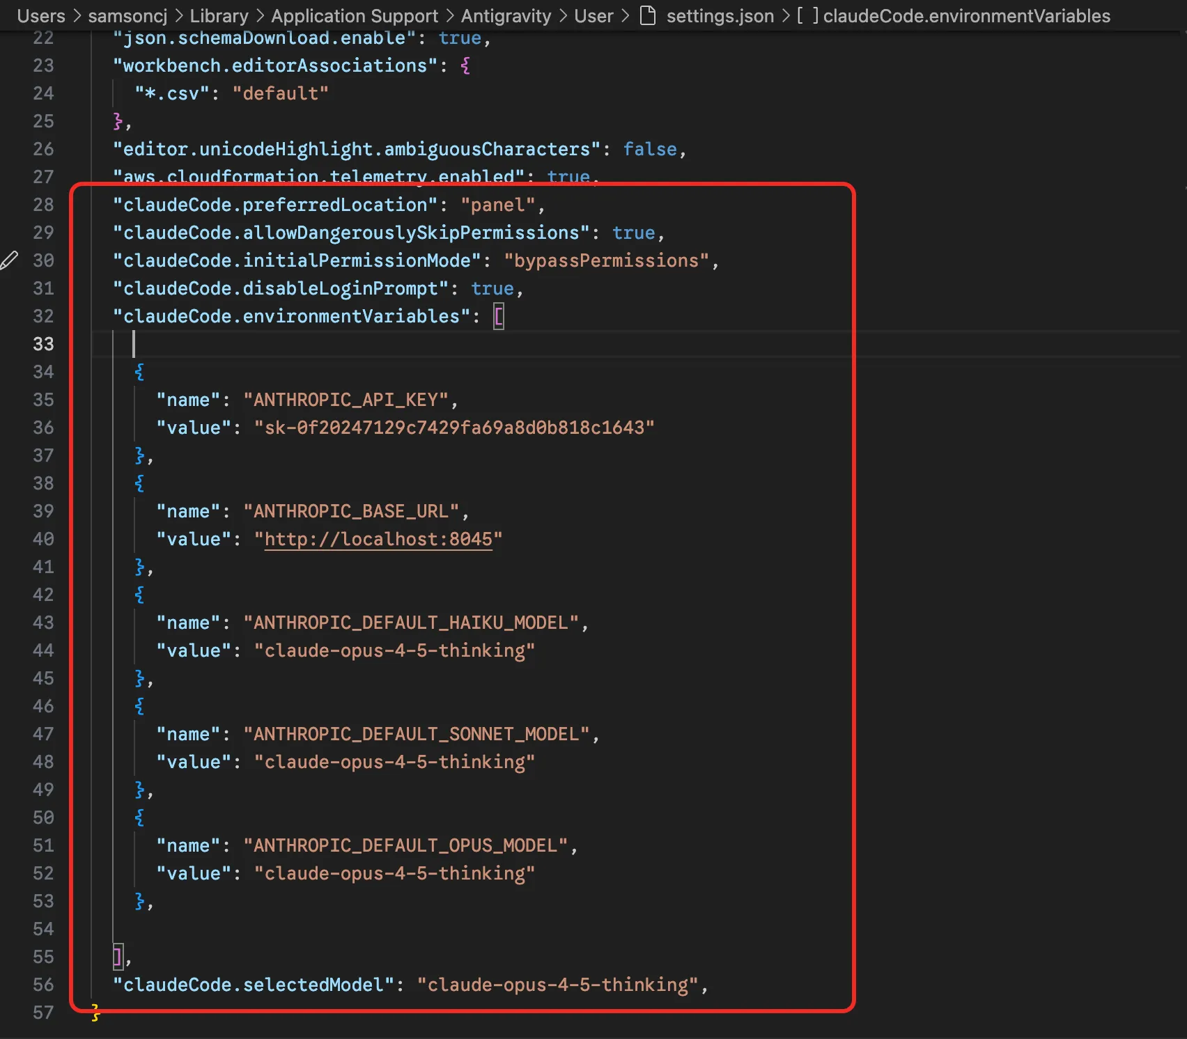Click the "bypassPermissions" string value
Viewport: 1187px width, 1039px height.
[x=606, y=260]
